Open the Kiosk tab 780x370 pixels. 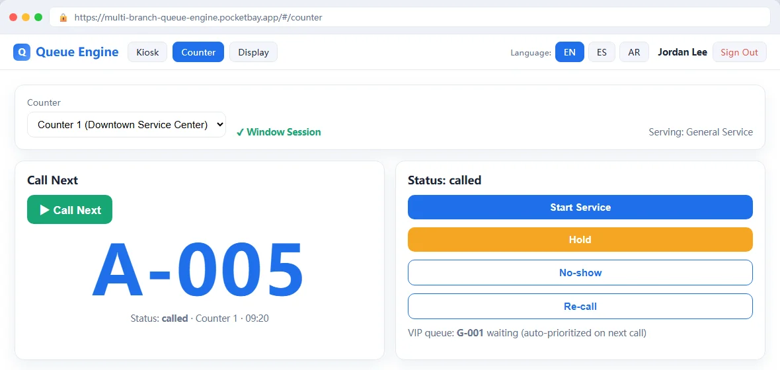[x=147, y=52]
